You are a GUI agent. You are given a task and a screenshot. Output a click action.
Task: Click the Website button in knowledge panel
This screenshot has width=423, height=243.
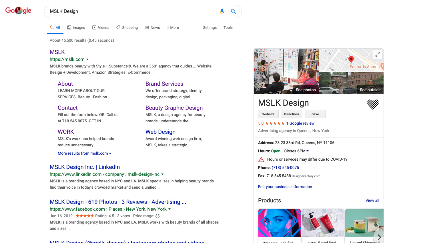(268, 114)
